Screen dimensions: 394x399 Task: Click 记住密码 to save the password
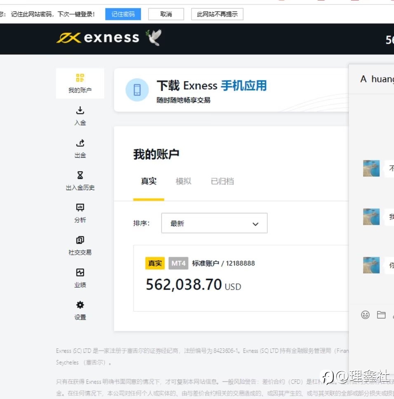123,14
